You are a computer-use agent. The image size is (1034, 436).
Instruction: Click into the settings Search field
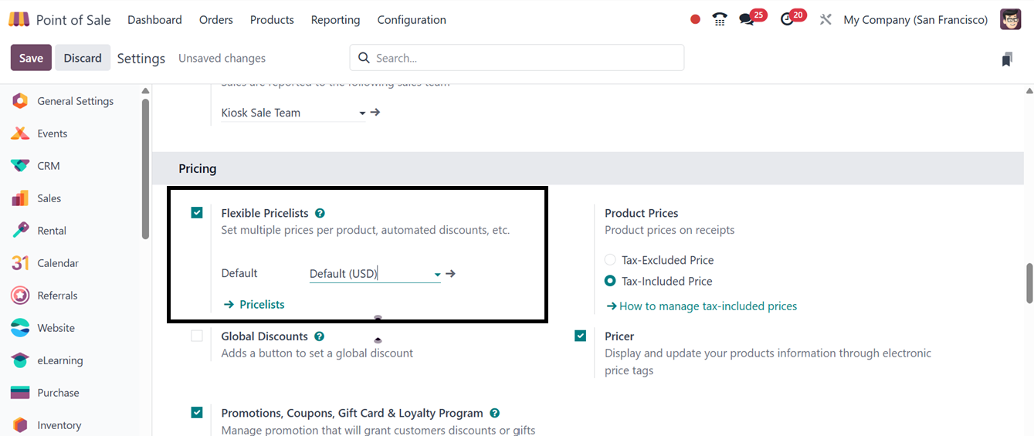tap(525, 58)
